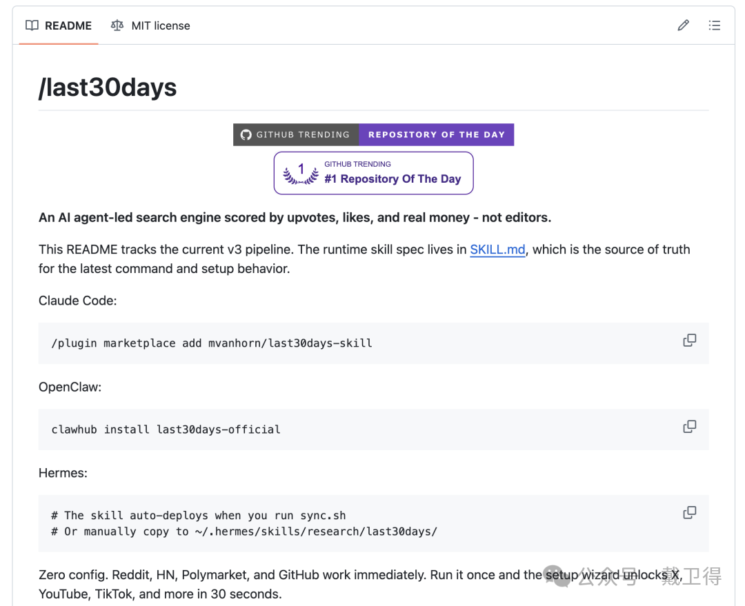Click the pencil edit file icon
This screenshot has height=606, width=745.
683,26
